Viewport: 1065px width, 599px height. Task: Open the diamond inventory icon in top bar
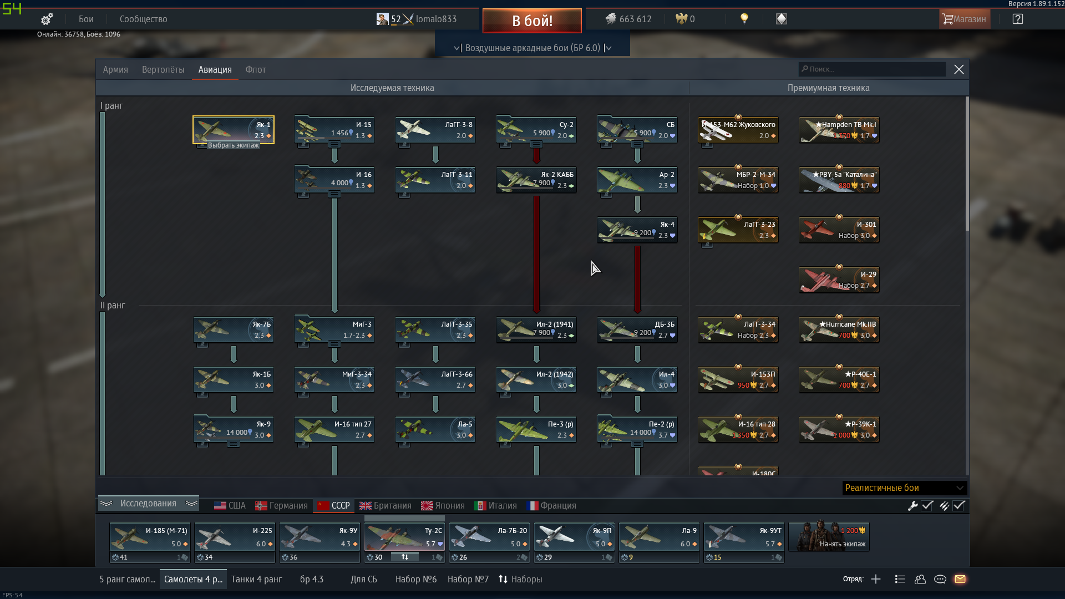click(781, 19)
